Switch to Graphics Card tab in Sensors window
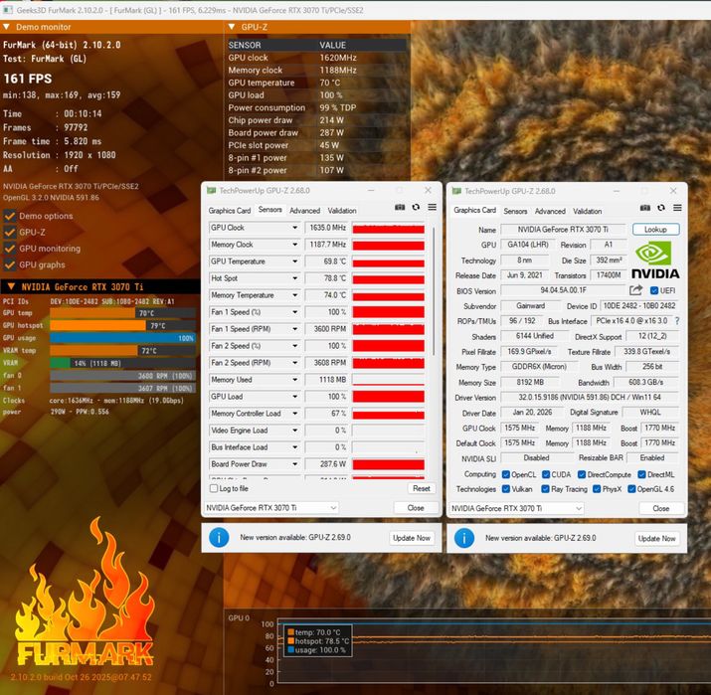This screenshot has width=711, height=695. click(230, 211)
